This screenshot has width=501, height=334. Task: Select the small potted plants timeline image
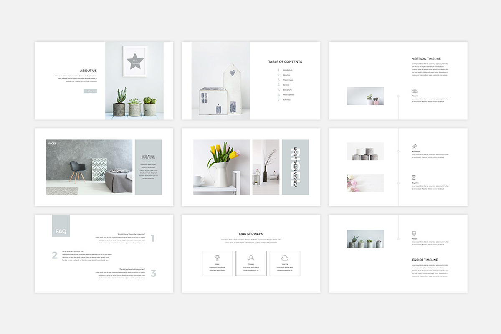(x=365, y=96)
